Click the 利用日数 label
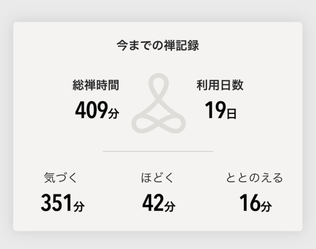The image size is (316, 249). click(x=220, y=85)
